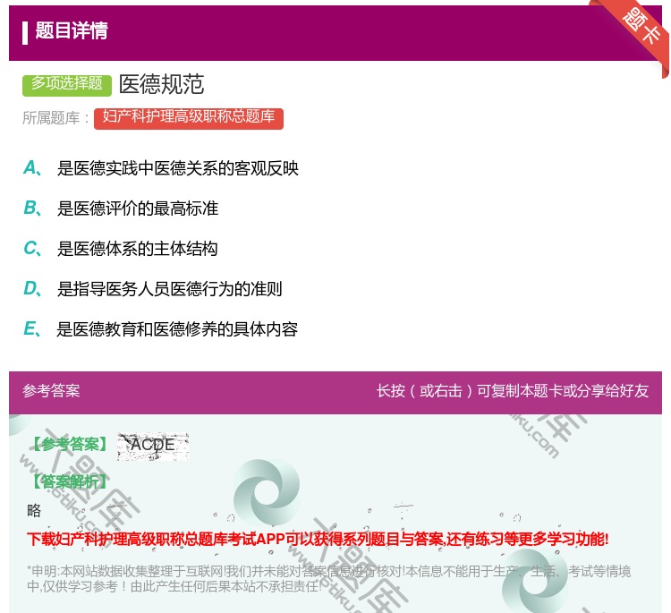This screenshot has height=613, width=671.
Task: Click the question title 医德规范
Action: click(161, 84)
